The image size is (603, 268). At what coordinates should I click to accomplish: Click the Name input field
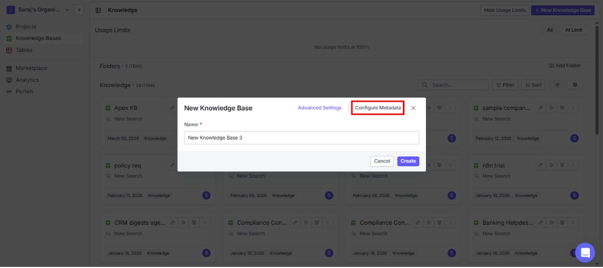301,137
